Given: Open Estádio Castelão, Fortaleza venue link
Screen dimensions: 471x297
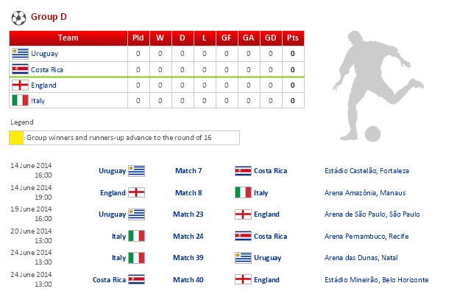Looking at the screenshot, I should click(366, 171).
